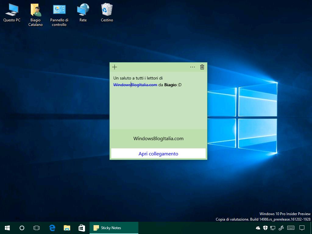312x234 pixels.
Task: Open the three-dot note menu
Action: click(193, 67)
